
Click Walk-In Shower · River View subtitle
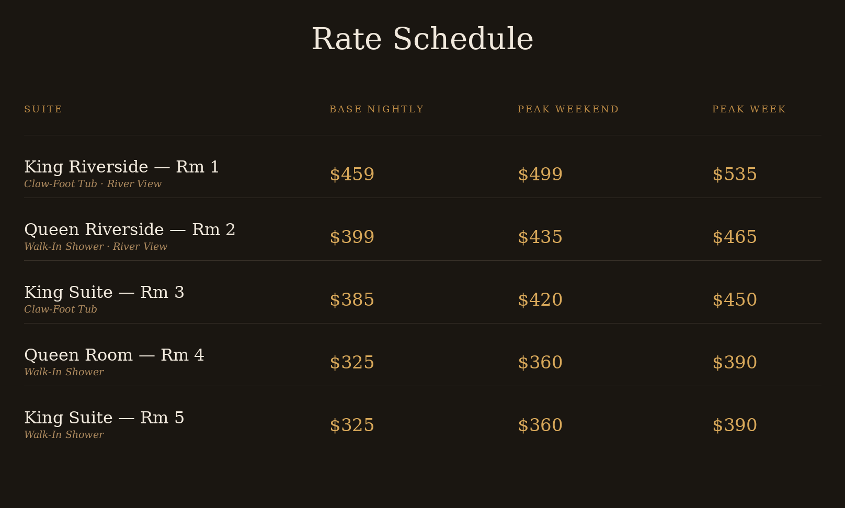pyautogui.click(x=96, y=247)
